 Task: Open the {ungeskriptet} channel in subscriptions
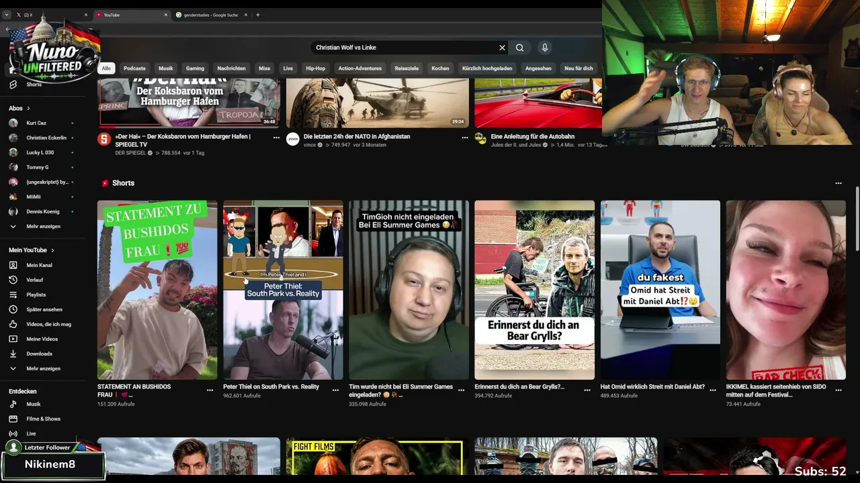pos(40,182)
